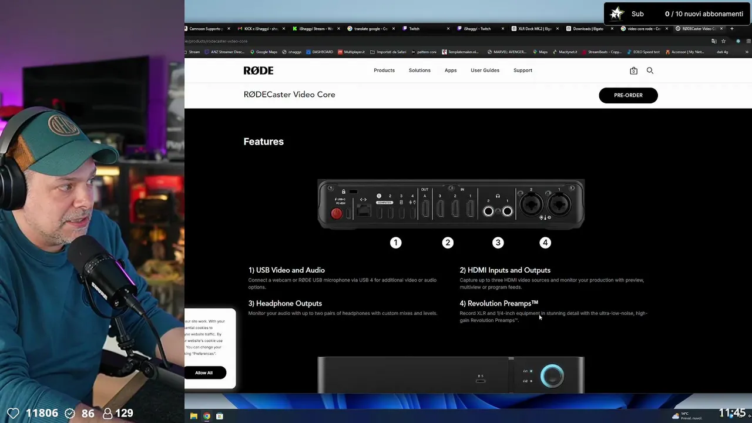
Task: Open the StreamBeats bookmark
Action: point(602,52)
